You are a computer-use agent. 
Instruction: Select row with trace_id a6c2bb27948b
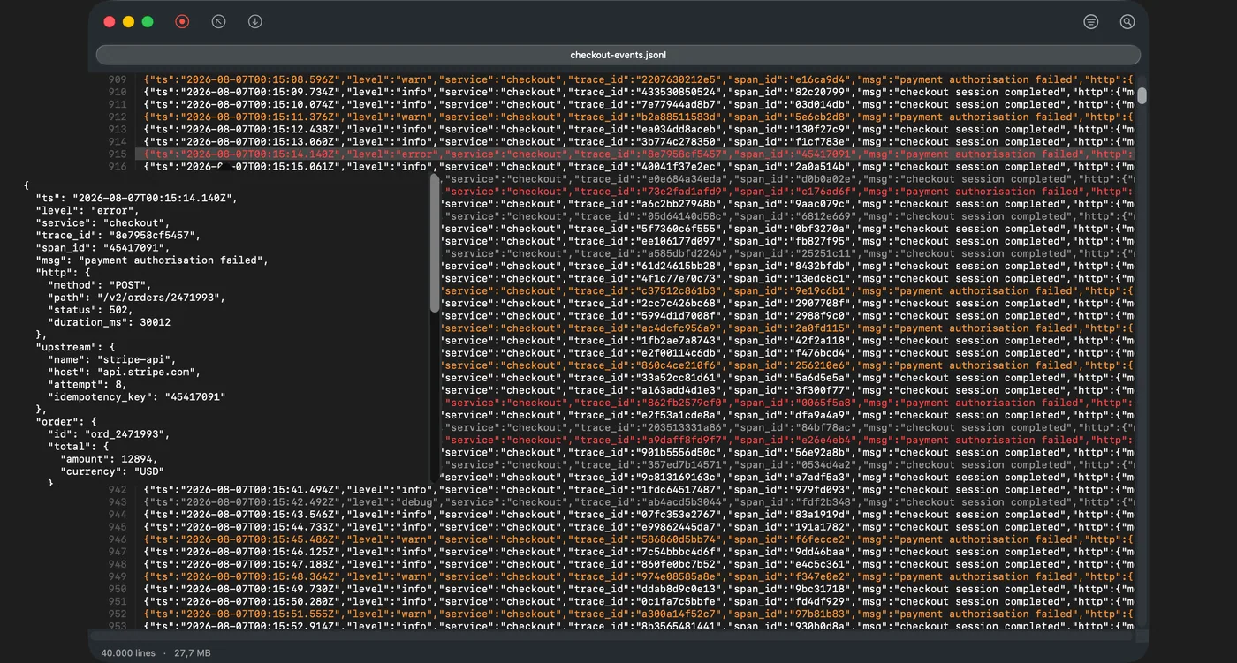point(788,204)
